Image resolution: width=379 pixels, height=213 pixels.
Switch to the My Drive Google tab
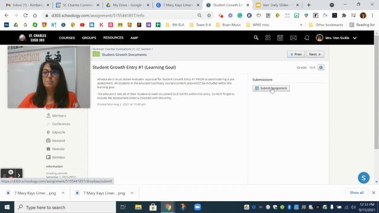[x=128, y=5]
